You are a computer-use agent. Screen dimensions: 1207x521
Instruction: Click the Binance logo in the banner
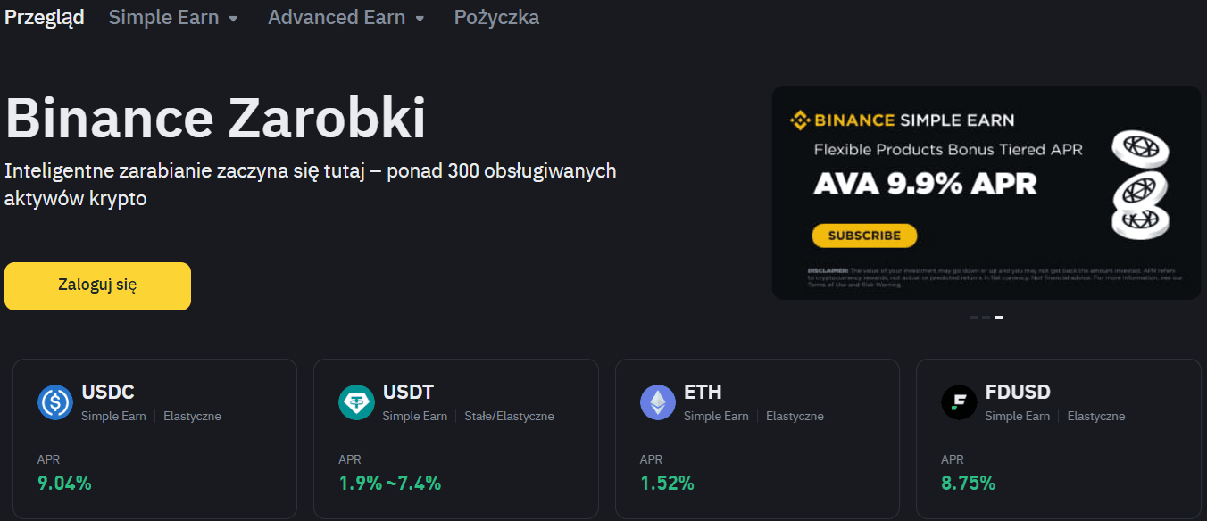pyautogui.click(x=843, y=120)
